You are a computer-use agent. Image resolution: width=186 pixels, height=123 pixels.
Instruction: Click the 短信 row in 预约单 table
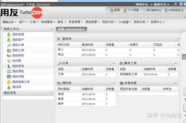coord(86,99)
